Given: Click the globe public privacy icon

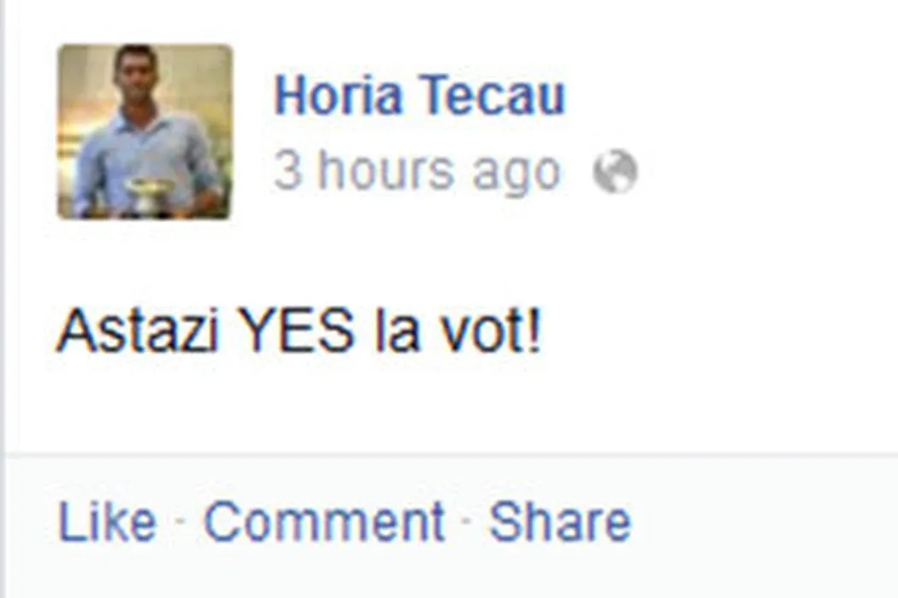Looking at the screenshot, I should [615, 172].
